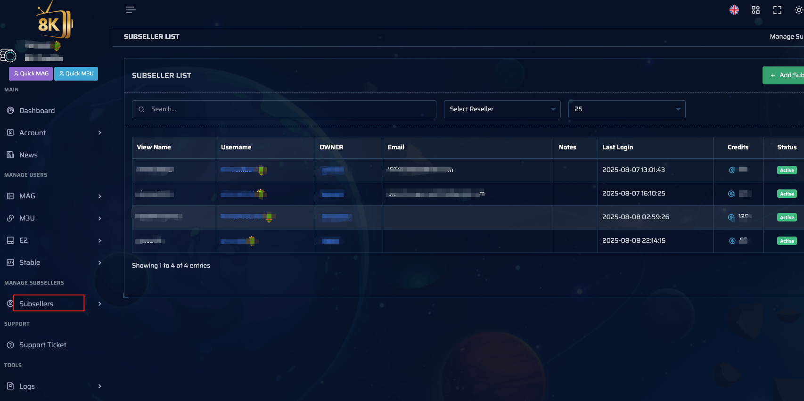Open the 25 entries per page dropdown

pyautogui.click(x=627, y=109)
